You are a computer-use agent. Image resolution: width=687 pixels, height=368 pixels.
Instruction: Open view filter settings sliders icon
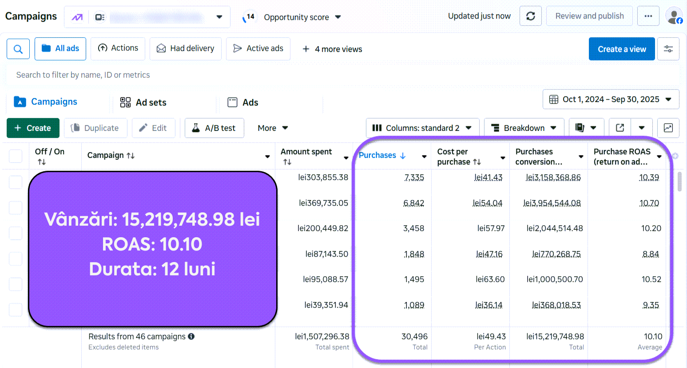coord(668,49)
